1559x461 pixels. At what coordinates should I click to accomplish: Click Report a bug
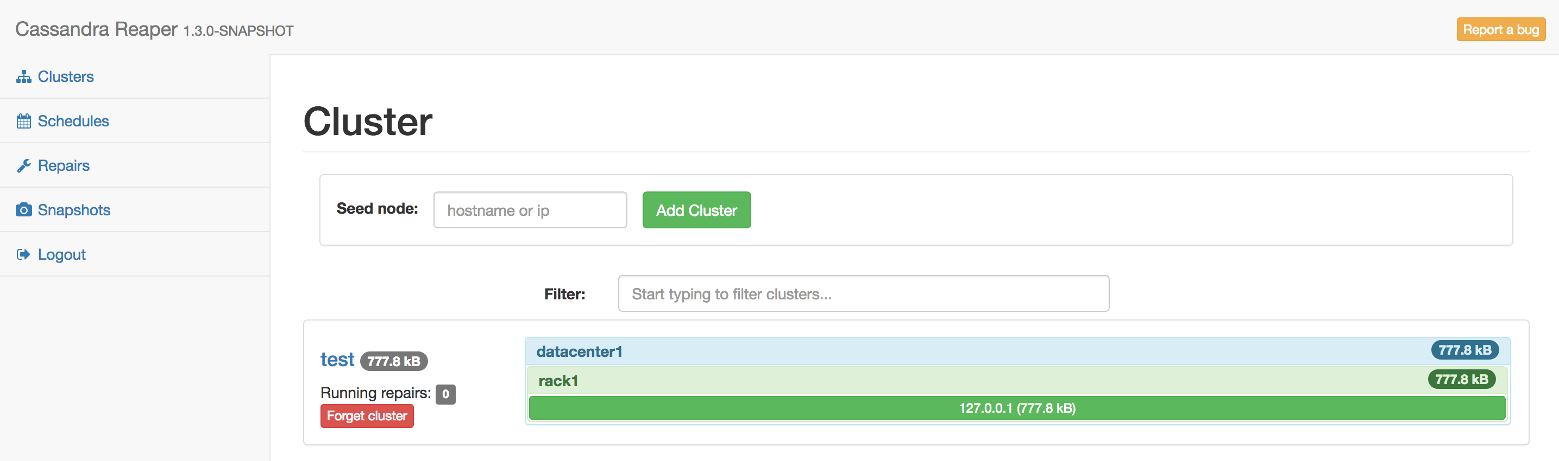(1500, 29)
